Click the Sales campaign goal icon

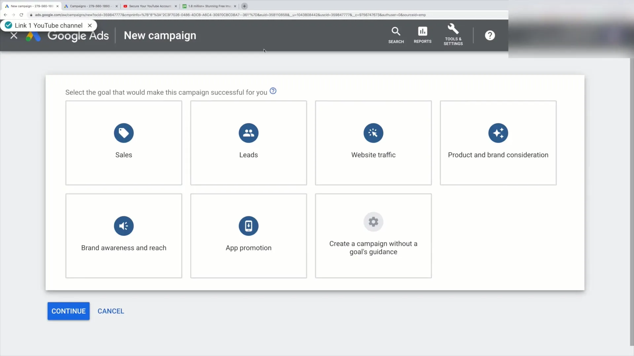124,133
